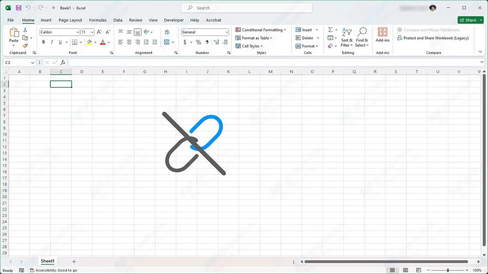This screenshot has width=488, height=274.
Task: Toggle middle align
Action: pos(129,32)
